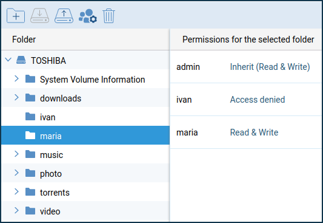Expand the music folder
Viewport: 323px width, 223px height.
coord(17,154)
